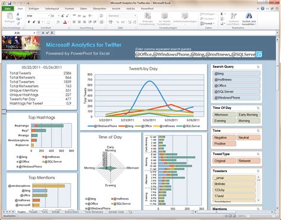Click the AutoSum sigma icon

[222, 14]
